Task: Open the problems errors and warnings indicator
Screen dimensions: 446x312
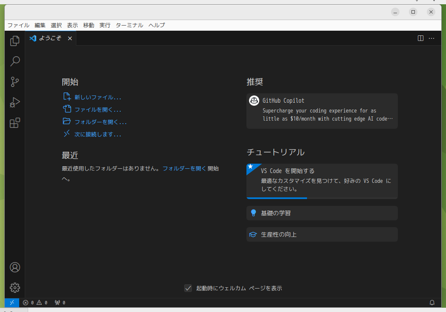Action: click(35, 303)
